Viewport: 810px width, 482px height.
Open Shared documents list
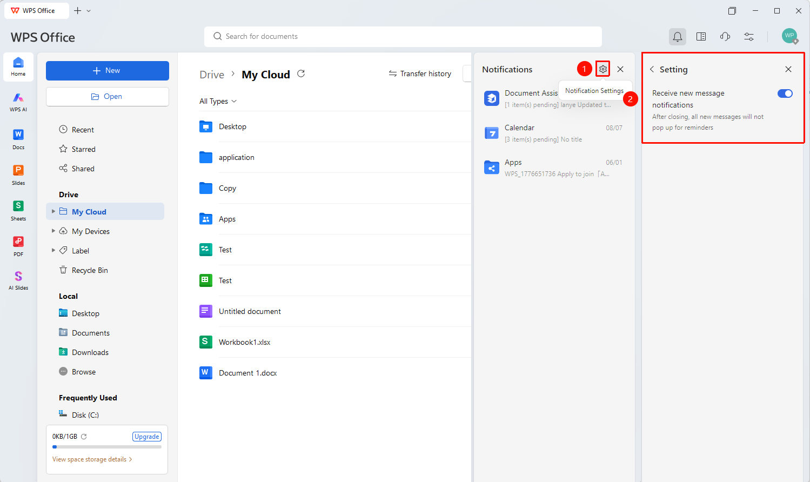point(77,169)
